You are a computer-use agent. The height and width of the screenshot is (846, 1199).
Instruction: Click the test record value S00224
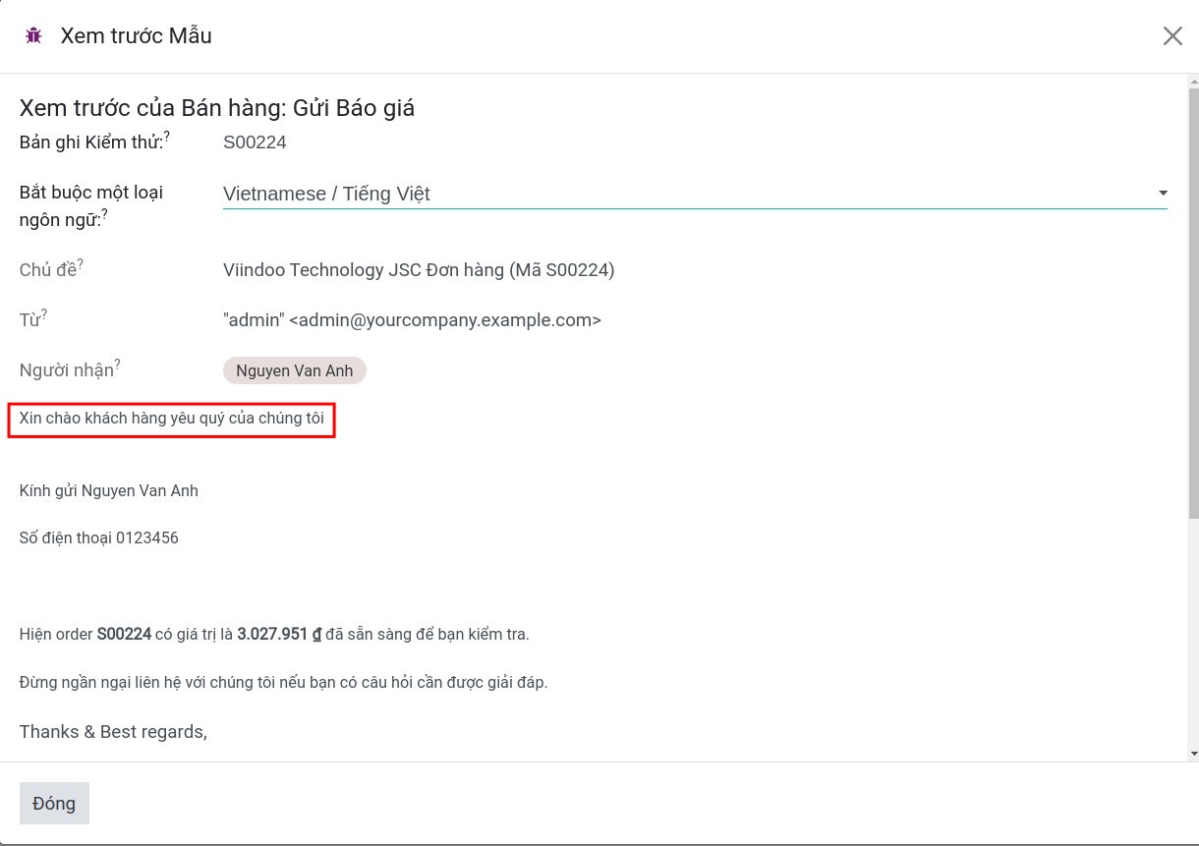point(255,142)
